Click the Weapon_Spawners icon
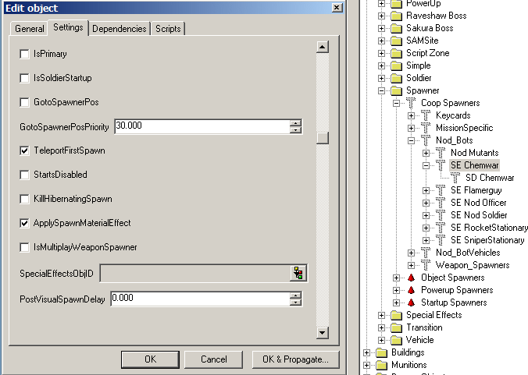The height and width of the screenshot is (375, 528). (x=426, y=265)
